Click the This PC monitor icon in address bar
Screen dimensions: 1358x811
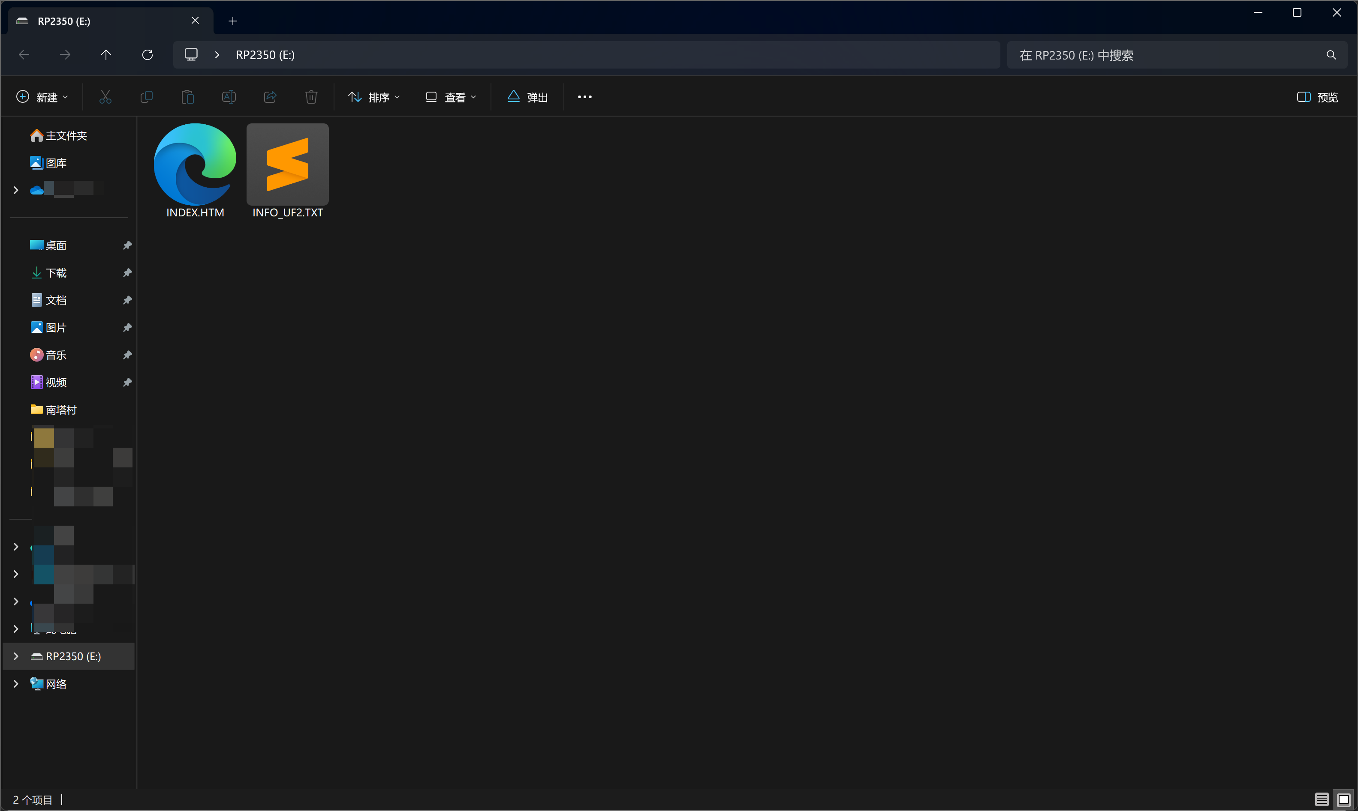tap(191, 55)
